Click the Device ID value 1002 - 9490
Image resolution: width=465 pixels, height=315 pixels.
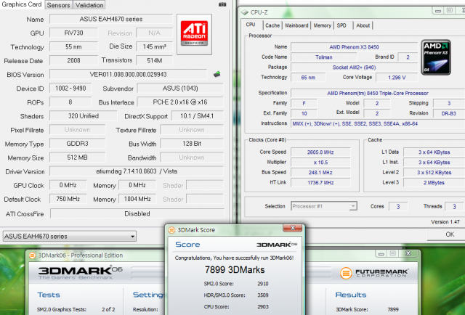pyautogui.click(x=70, y=89)
